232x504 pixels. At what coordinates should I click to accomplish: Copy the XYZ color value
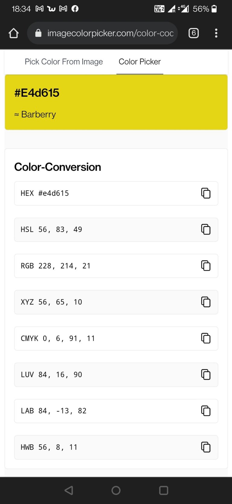(x=206, y=302)
